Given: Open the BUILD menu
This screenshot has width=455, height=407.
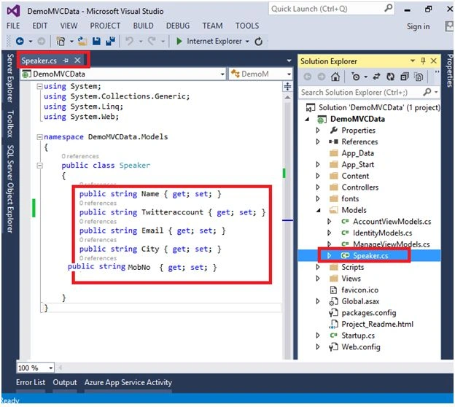Looking at the screenshot, I should (x=144, y=26).
